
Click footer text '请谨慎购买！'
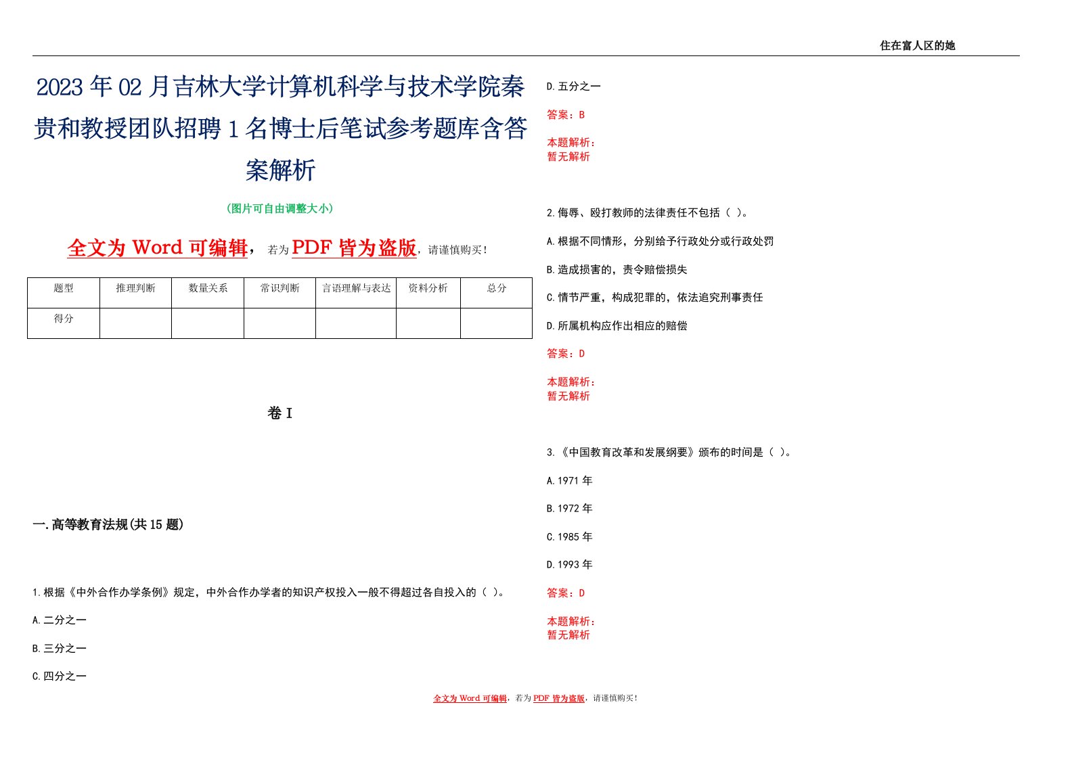click(615, 698)
